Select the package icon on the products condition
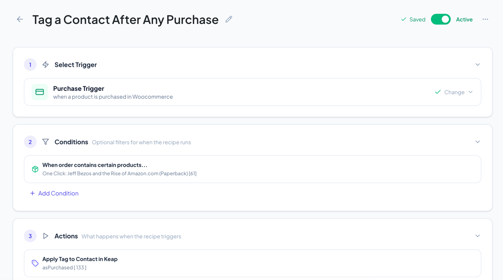This screenshot has height=280, width=503. [x=35, y=169]
